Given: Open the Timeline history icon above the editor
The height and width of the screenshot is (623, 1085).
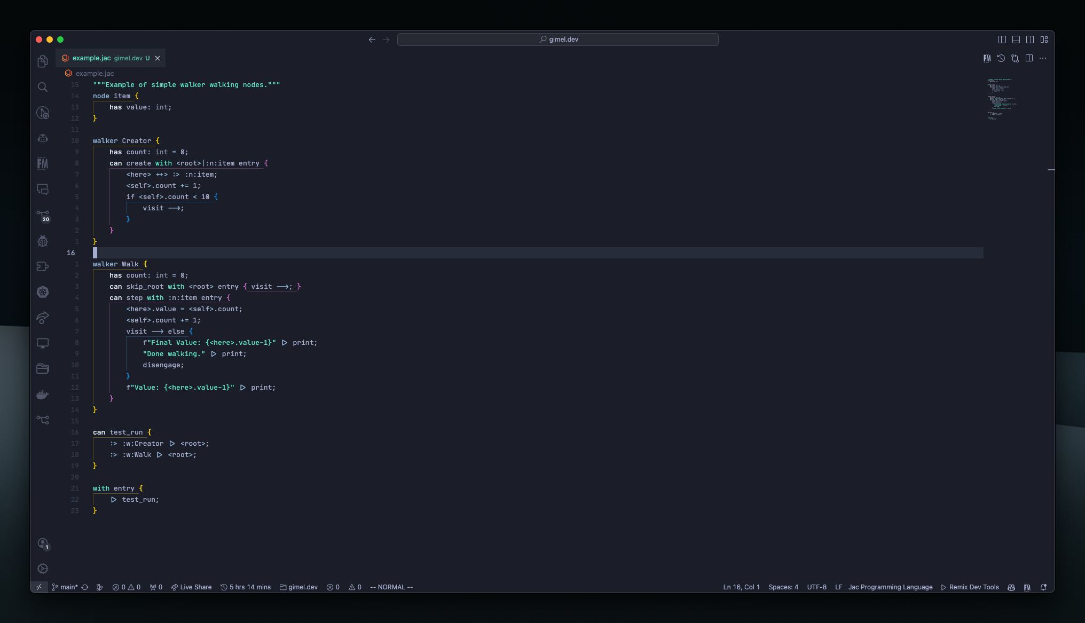Looking at the screenshot, I should pyautogui.click(x=1001, y=58).
